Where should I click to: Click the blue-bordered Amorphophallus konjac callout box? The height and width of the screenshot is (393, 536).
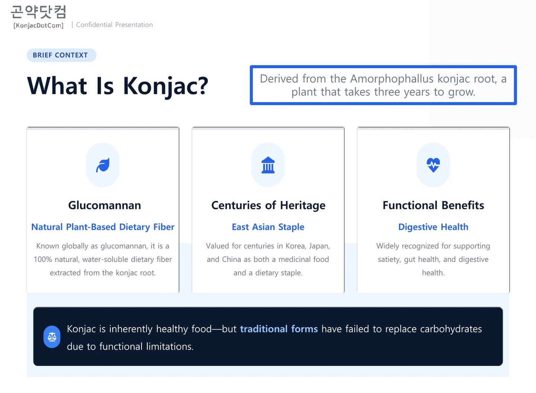point(383,85)
